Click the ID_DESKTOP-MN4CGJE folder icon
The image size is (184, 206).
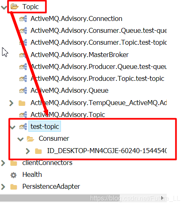(x=38, y=151)
